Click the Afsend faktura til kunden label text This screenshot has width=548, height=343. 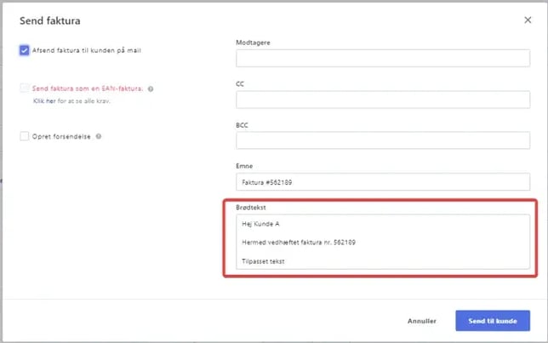(x=86, y=50)
